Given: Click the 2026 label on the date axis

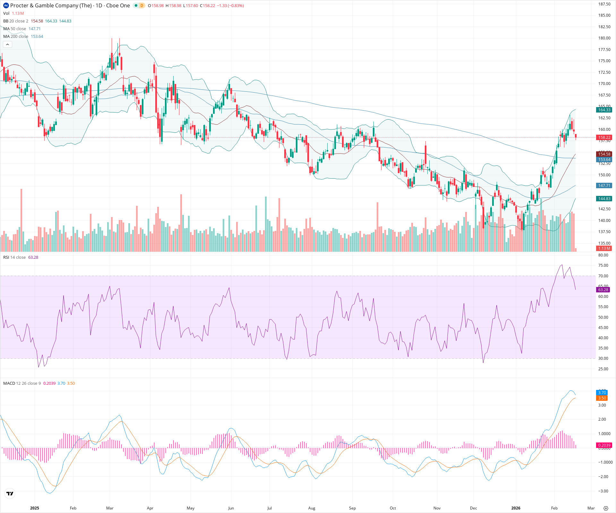Looking at the screenshot, I should [516, 508].
